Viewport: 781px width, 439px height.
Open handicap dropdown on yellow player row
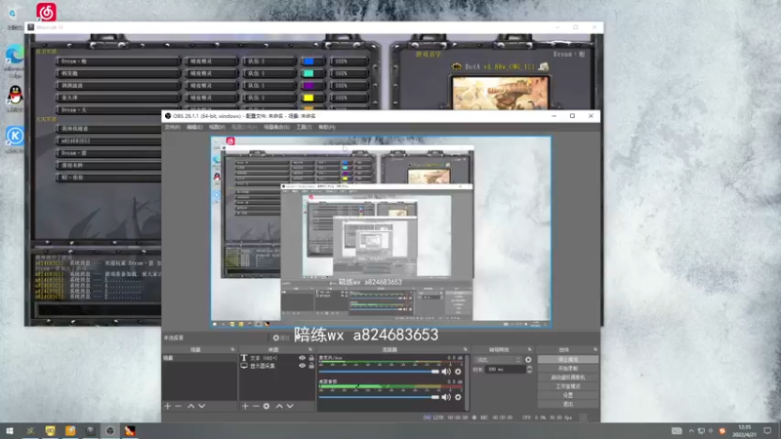coord(349,98)
